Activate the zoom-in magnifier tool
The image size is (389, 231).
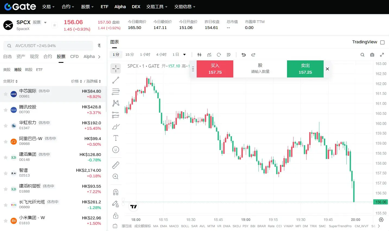click(x=116, y=177)
